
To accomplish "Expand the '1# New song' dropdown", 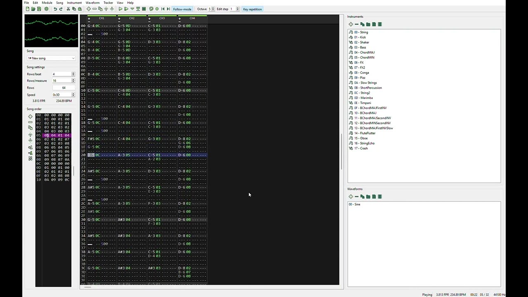I will point(51,58).
